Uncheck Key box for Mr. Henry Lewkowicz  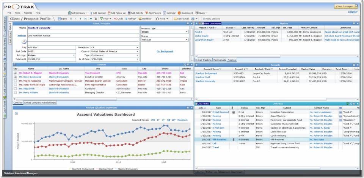coord(15,77)
